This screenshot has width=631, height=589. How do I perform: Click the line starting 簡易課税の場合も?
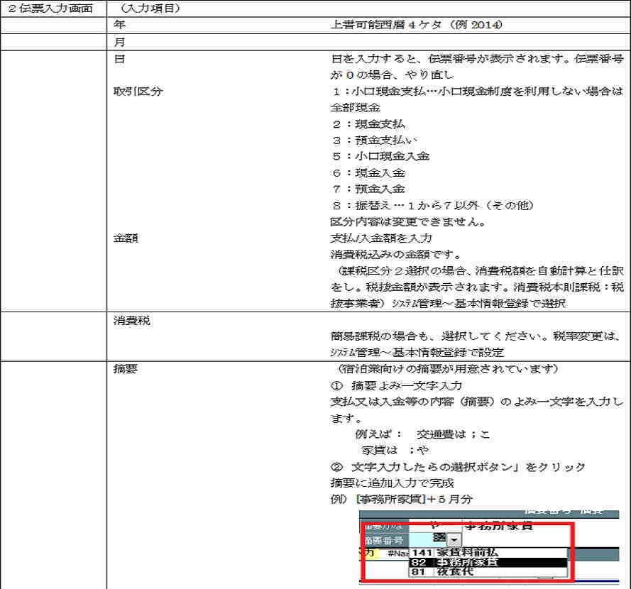[x=477, y=336]
